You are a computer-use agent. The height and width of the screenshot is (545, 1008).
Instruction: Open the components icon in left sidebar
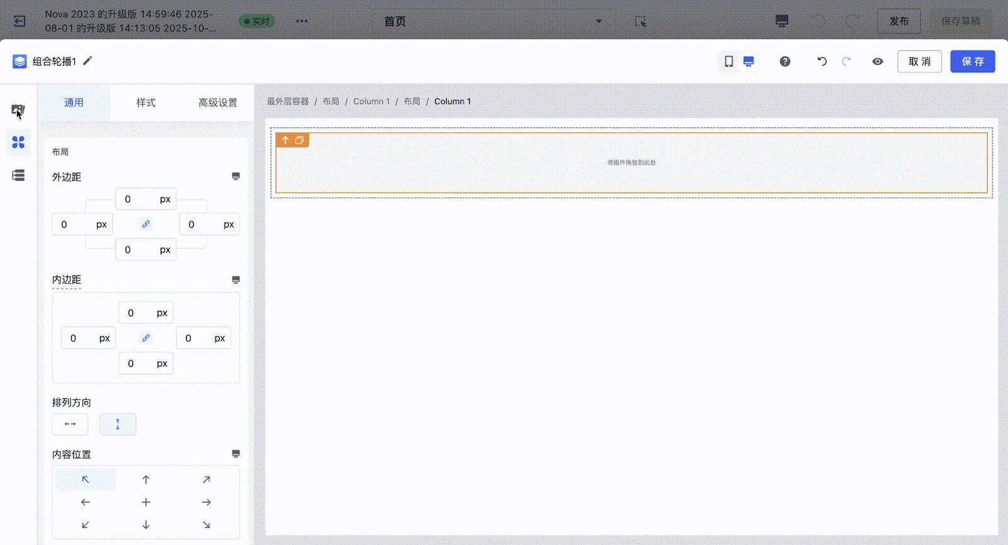(18, 142)
